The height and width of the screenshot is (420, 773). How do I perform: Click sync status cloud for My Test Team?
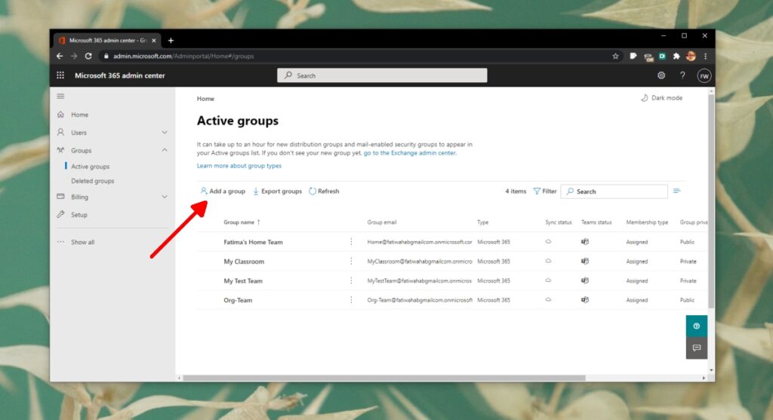point(548,281)
